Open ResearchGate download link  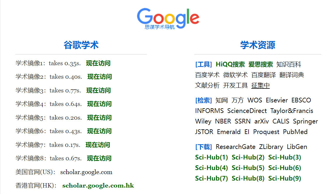point(235,147)
